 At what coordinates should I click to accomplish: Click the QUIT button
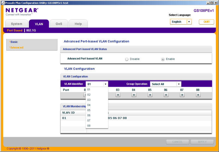click(x=206, y=22)
